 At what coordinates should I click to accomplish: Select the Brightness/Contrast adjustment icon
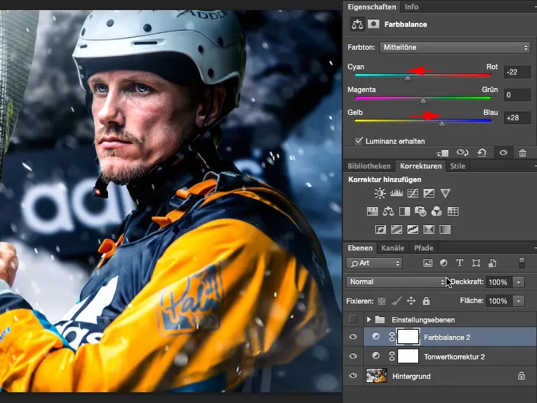(x=379, y=192)
